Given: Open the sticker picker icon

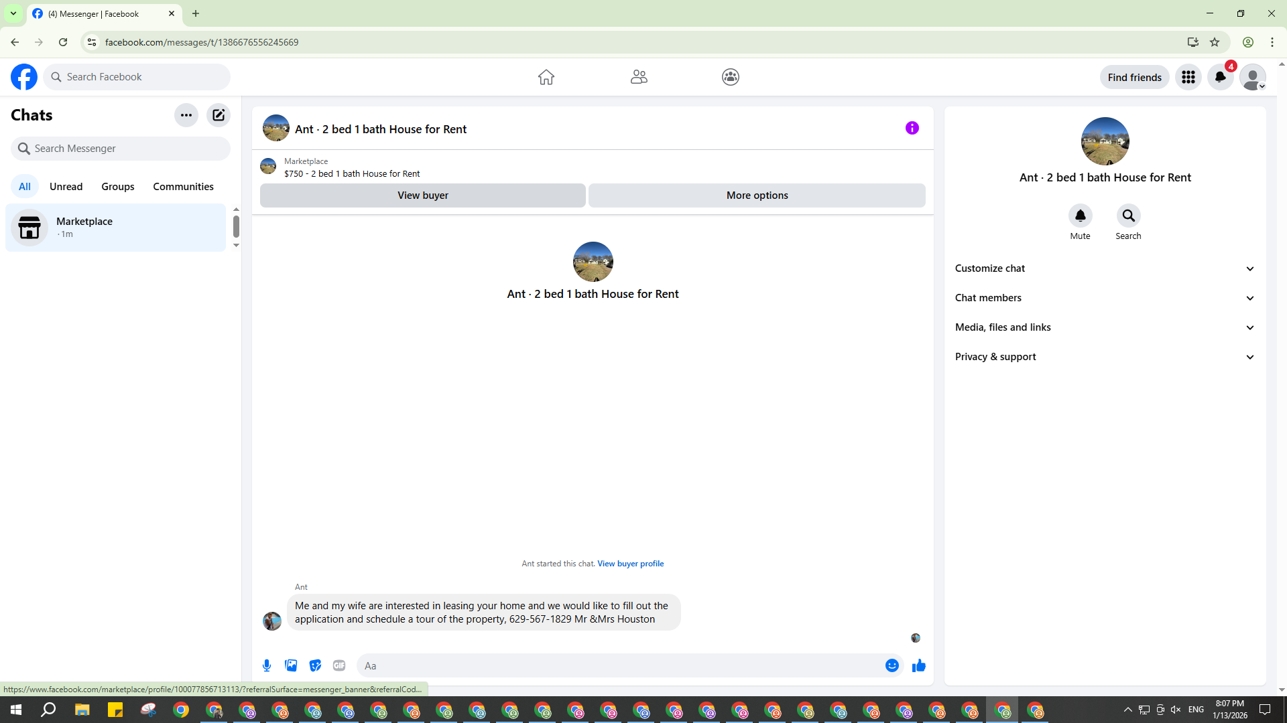Looking at the screenshot, I should (x=315, y=665).
